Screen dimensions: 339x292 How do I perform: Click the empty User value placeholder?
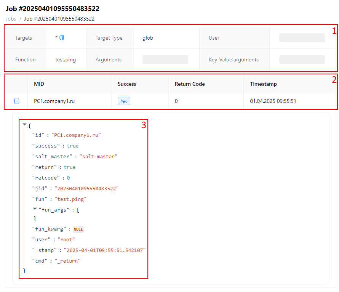[x=302, y=38]
